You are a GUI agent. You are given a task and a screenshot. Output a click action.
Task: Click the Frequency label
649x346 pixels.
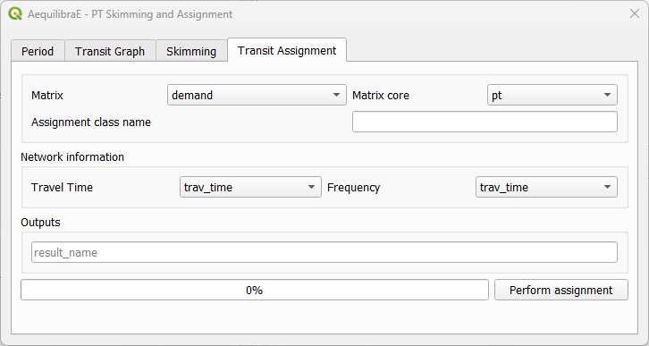pyautogui.click(x=353, y=188)
